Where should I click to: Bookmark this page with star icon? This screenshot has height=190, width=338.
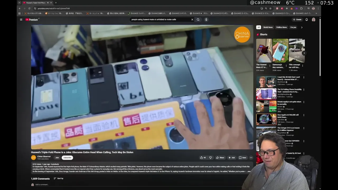point(270,8)
